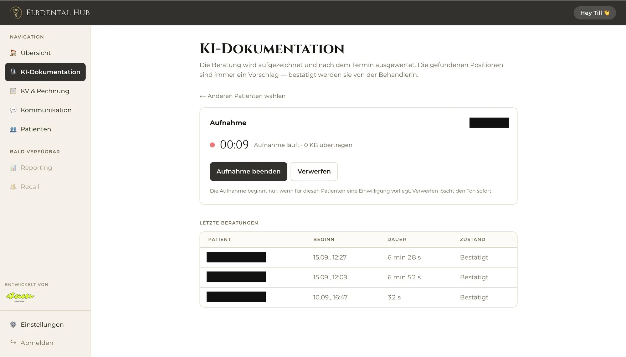
Task: Click the 6 min 28 s duration
Action: pos(404,257)
